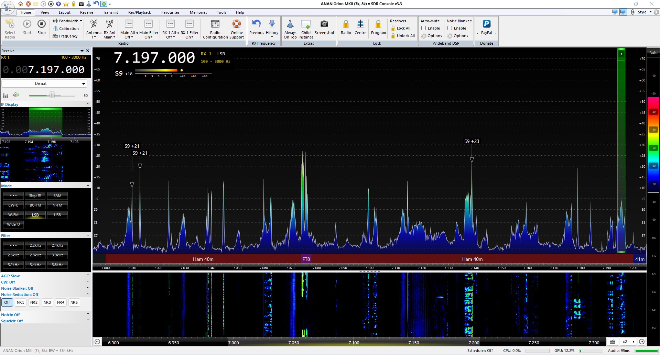Click the Wide-U mode button

[13, 224]
